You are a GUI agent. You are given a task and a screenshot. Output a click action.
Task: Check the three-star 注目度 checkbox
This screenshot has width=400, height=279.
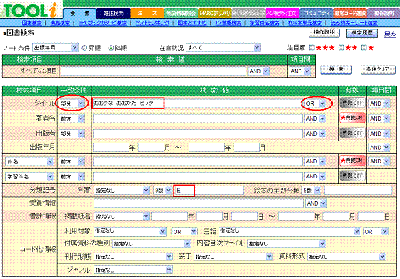[x=311, y=47]
